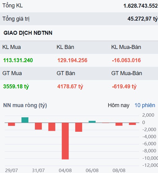158x173 pixels.
Task: Select the total volume 1.628.743.552
Action: (141, 6)
